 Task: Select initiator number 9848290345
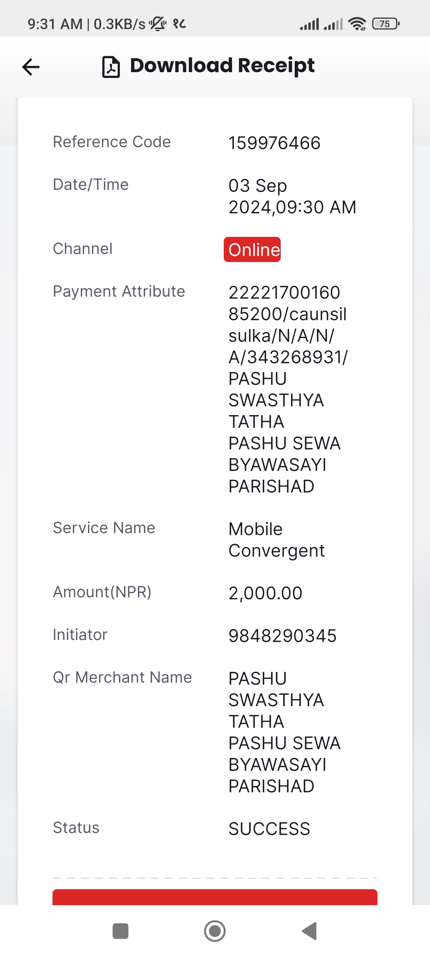click(x=282, y=636)
